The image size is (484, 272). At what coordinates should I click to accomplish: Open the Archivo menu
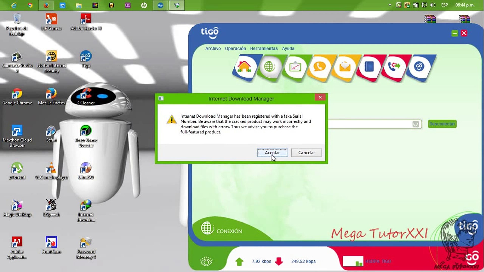tap(213, 48)
